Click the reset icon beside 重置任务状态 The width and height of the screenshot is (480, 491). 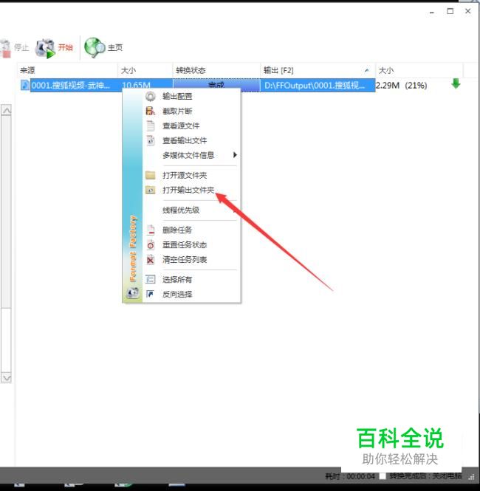151,245
